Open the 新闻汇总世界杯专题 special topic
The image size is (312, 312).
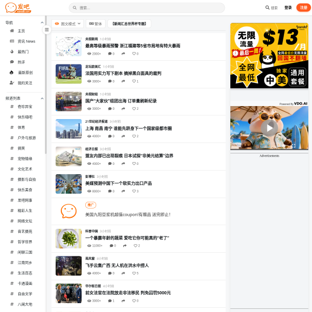(129, 24)
